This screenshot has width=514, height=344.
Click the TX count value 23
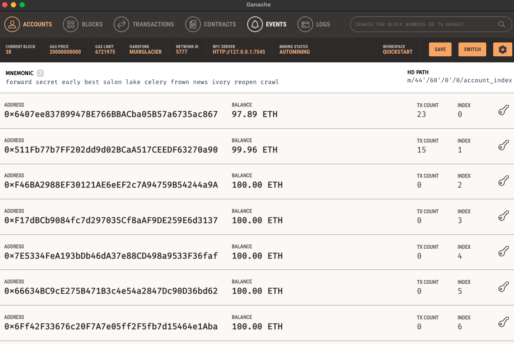pyautogui.click(x=421, y=114)
